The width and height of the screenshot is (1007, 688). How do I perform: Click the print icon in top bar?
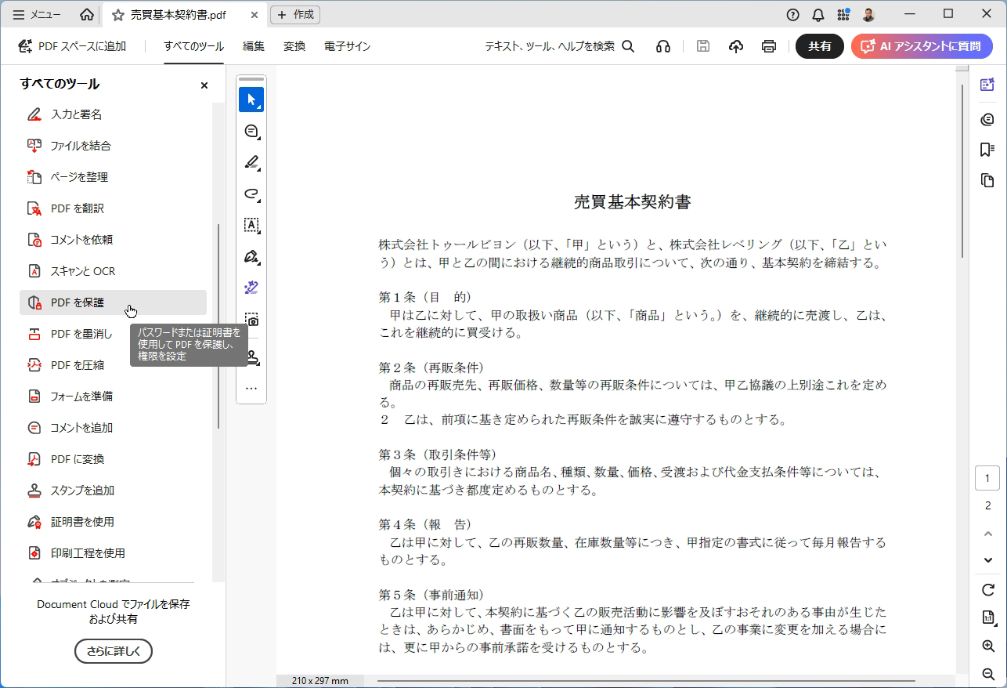point(768,46)
